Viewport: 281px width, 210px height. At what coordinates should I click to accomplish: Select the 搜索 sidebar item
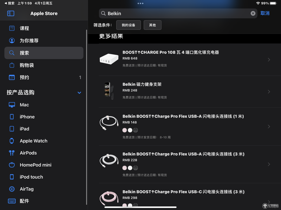pyautogui.click(x=44, y=53)
